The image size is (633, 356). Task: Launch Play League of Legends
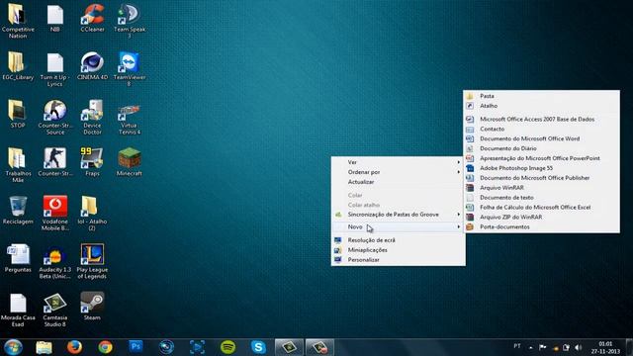coord(92,261)
